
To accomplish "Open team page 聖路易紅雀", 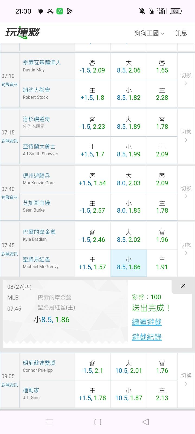I will (37, 259).
